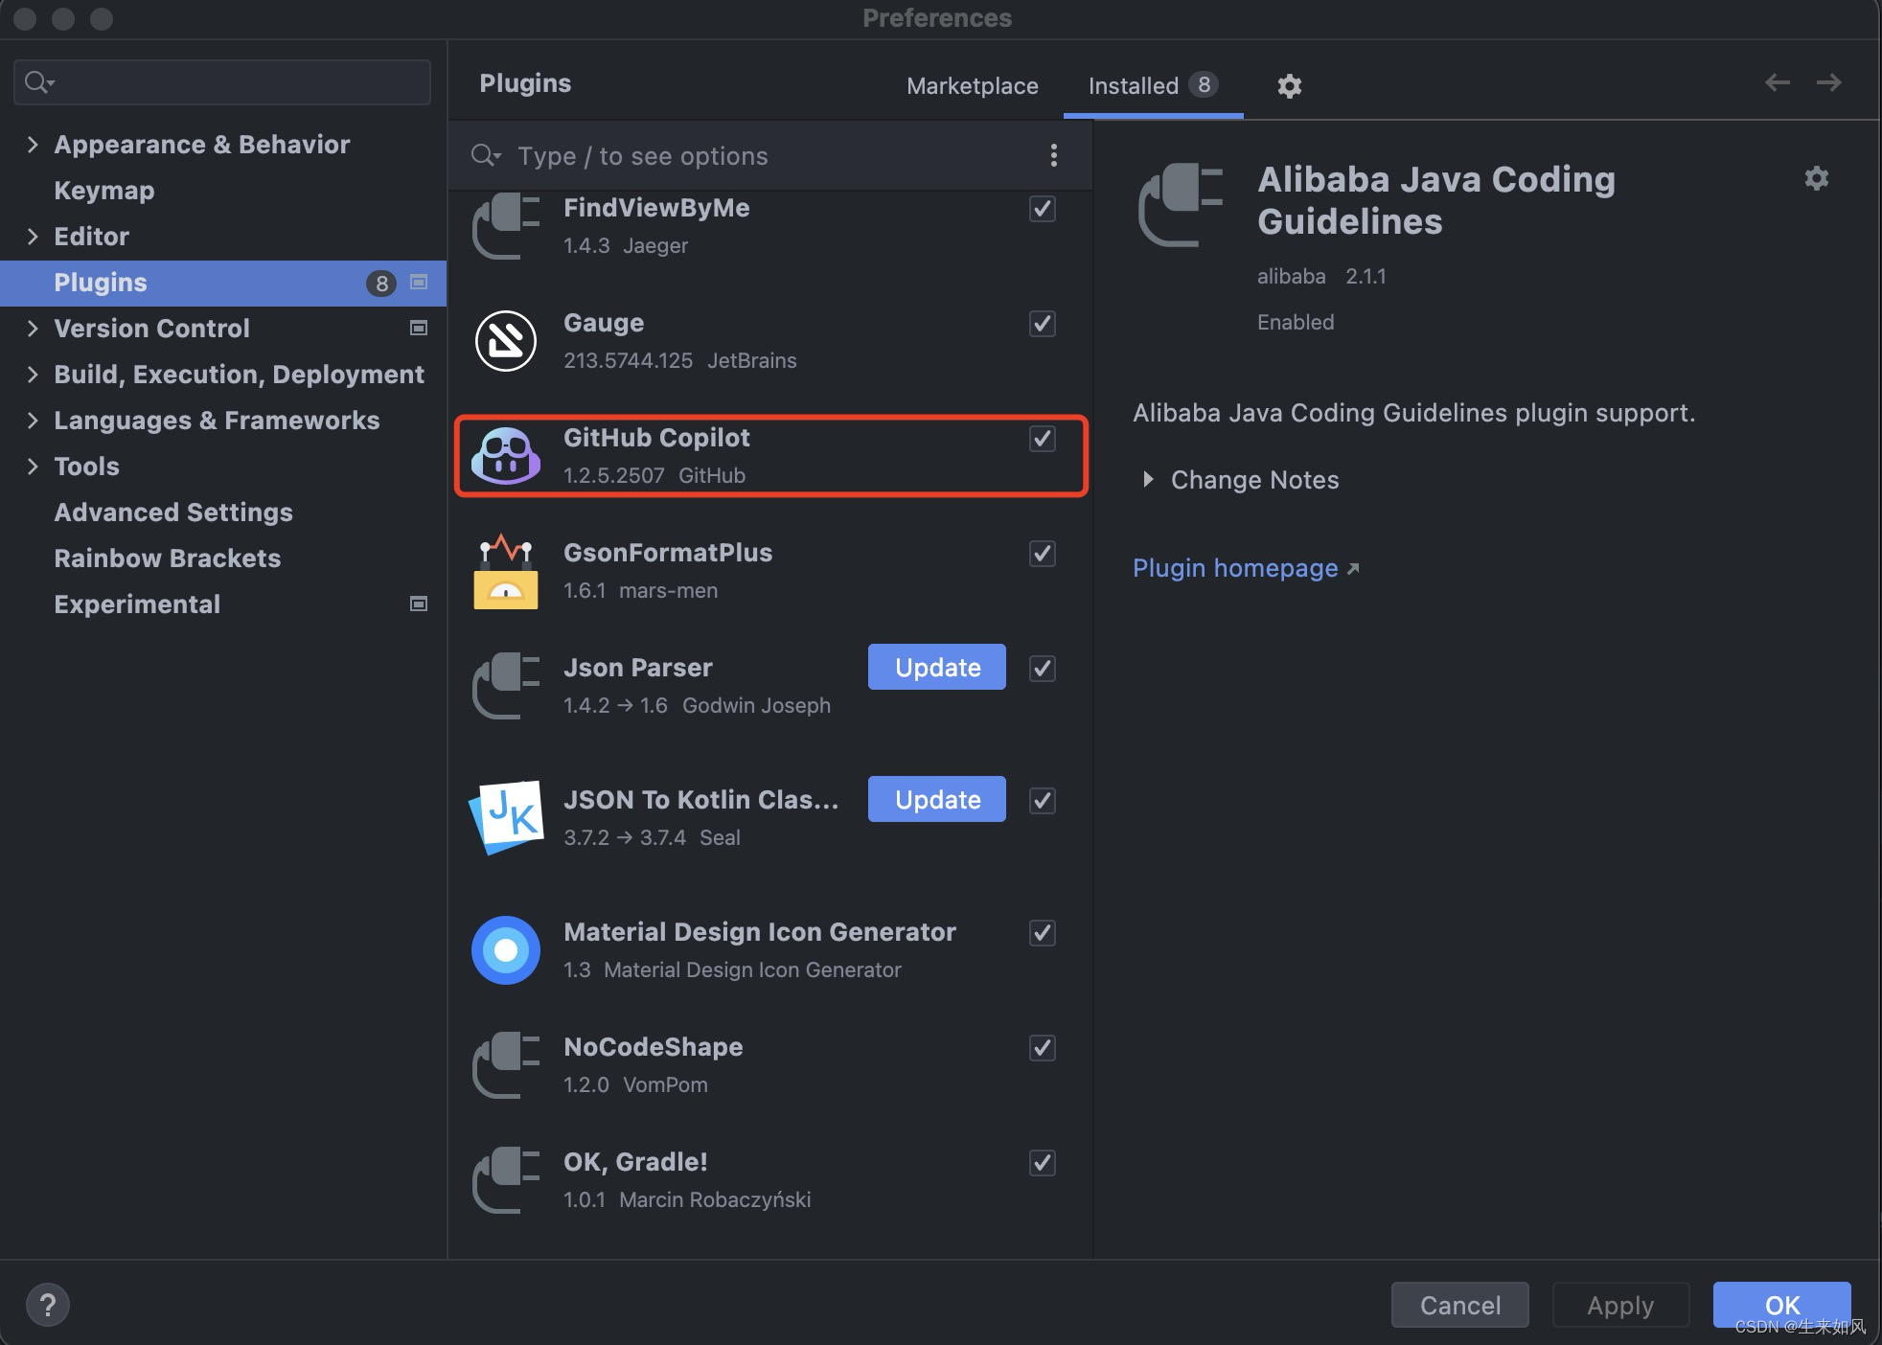Select the GsonFormatPlus plugin icon
Image resolution: width=1882 pixels, height=1345 pixels.
(506, 572)
